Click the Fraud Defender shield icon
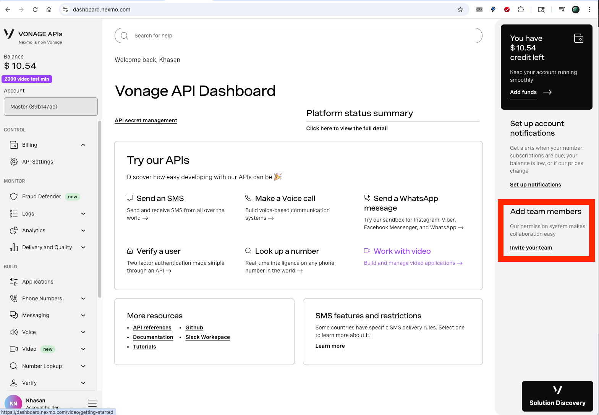 pos(14,196)
